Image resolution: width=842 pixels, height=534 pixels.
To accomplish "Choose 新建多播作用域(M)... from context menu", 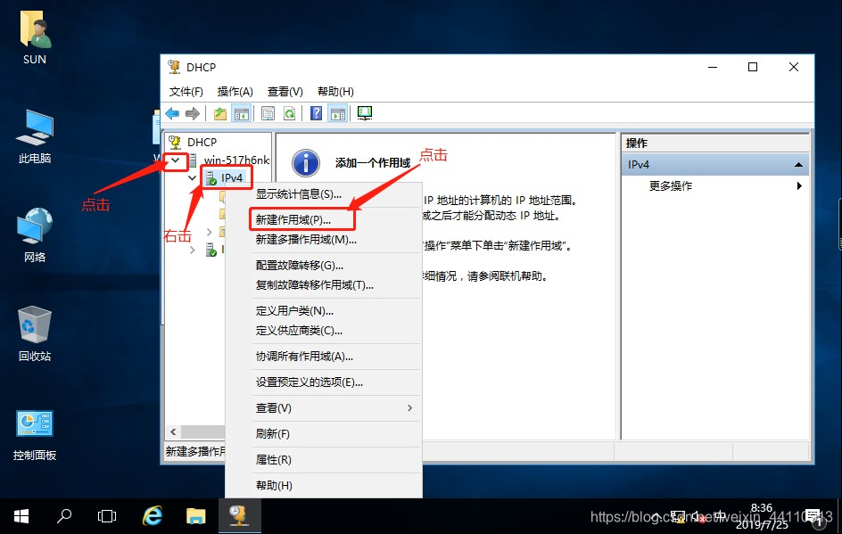I will [x=324, y=240].
